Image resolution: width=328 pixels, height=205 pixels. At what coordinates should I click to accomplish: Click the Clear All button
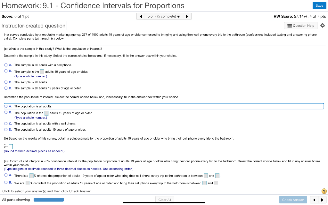(x=165, y=199)
